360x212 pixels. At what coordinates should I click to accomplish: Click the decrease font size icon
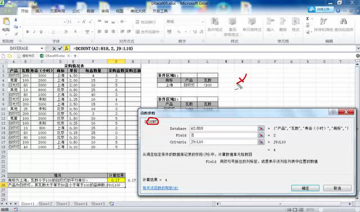[x=90, y=22]
